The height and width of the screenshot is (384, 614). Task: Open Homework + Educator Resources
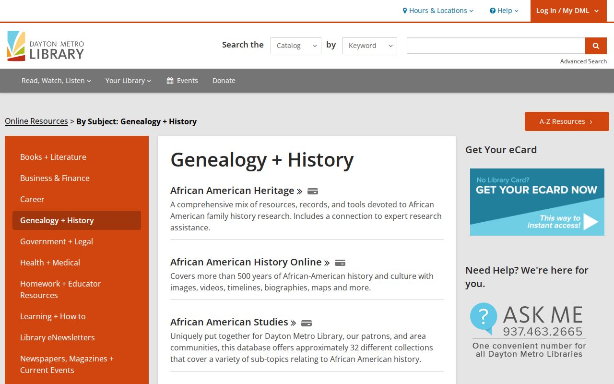pyautogui.click(x=77, y=289)
